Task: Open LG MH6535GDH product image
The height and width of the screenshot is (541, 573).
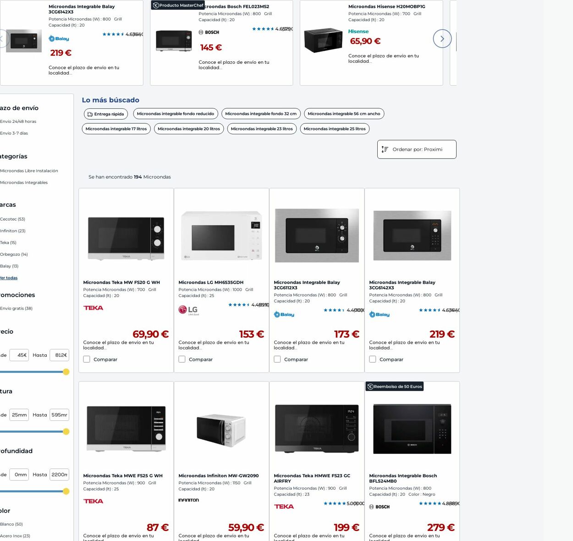Action: click(x=221, y=235)
